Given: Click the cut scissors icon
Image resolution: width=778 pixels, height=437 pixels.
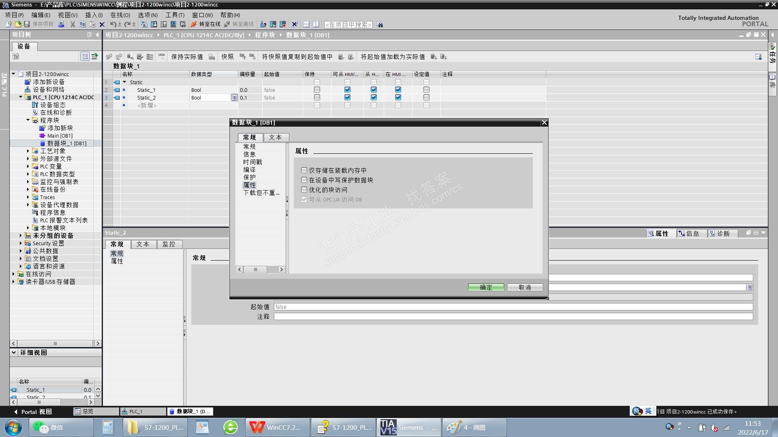Looking at the screenshot, I should tap(73, 24).
